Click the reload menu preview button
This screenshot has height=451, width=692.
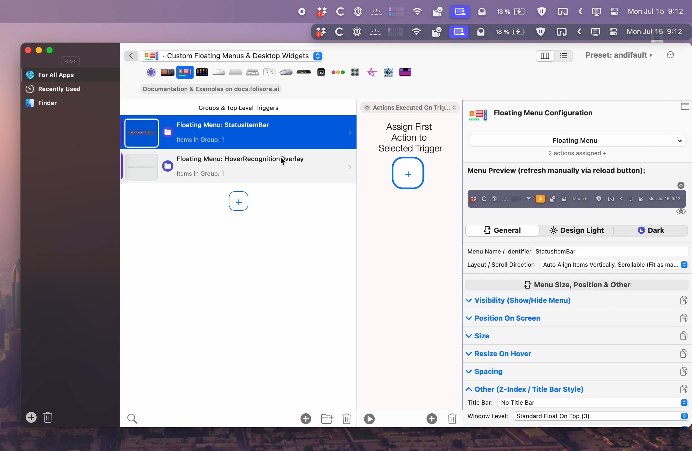(x=681, y=185)
